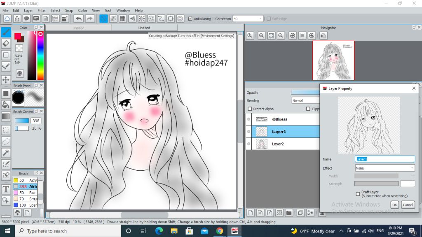Viewport: 422px width, 237px height.
Task: Switch to the first Untitled tab
Action: [x=78, y=28]
